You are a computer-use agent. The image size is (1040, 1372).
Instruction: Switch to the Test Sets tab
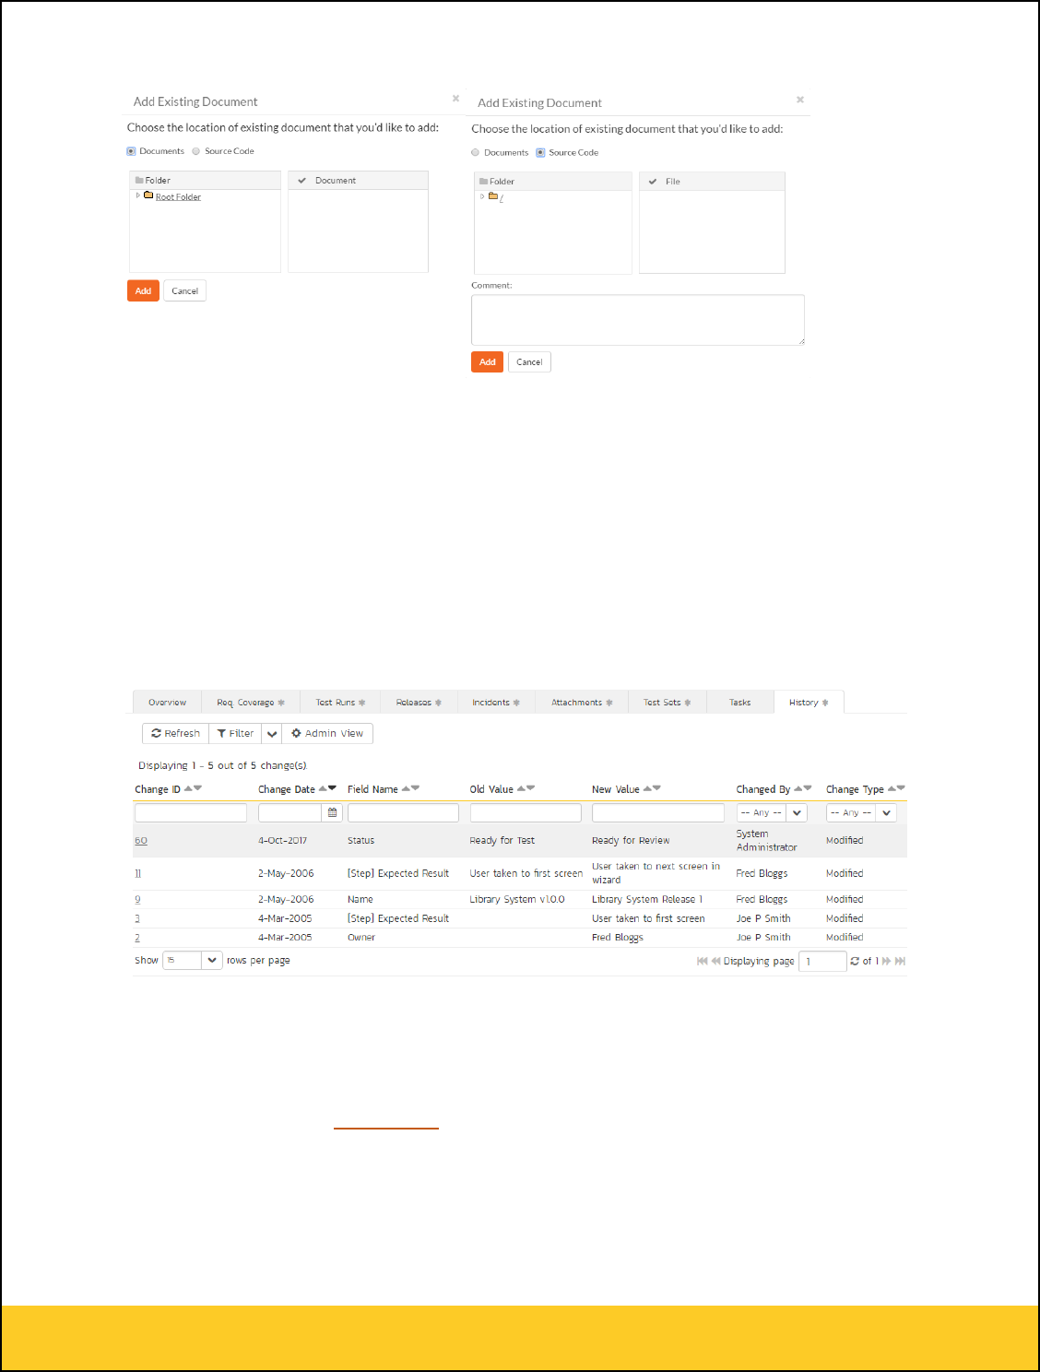click(x=668, y=703)
